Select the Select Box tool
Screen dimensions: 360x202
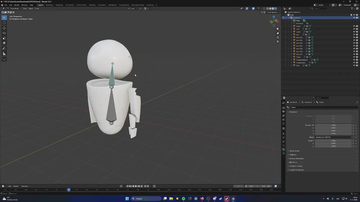(4, 17)
